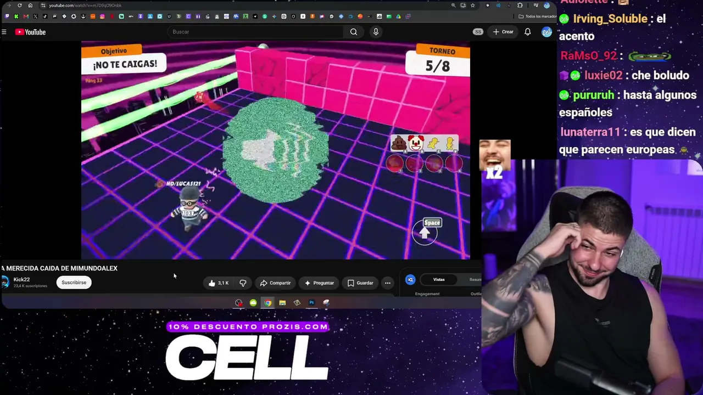The height and width of the screenshot is (395, 703).
Task: Save the video with Guardar
Action: 360,283
